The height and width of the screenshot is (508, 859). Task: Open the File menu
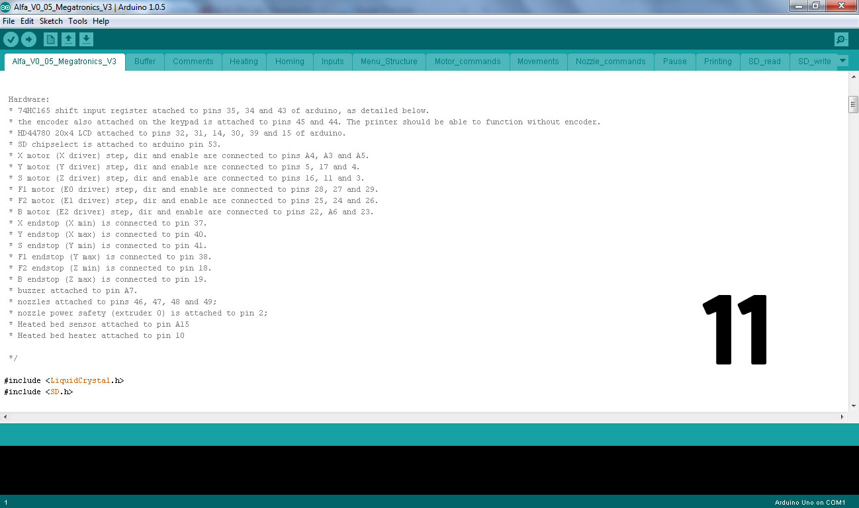click(x=9, y=21)
